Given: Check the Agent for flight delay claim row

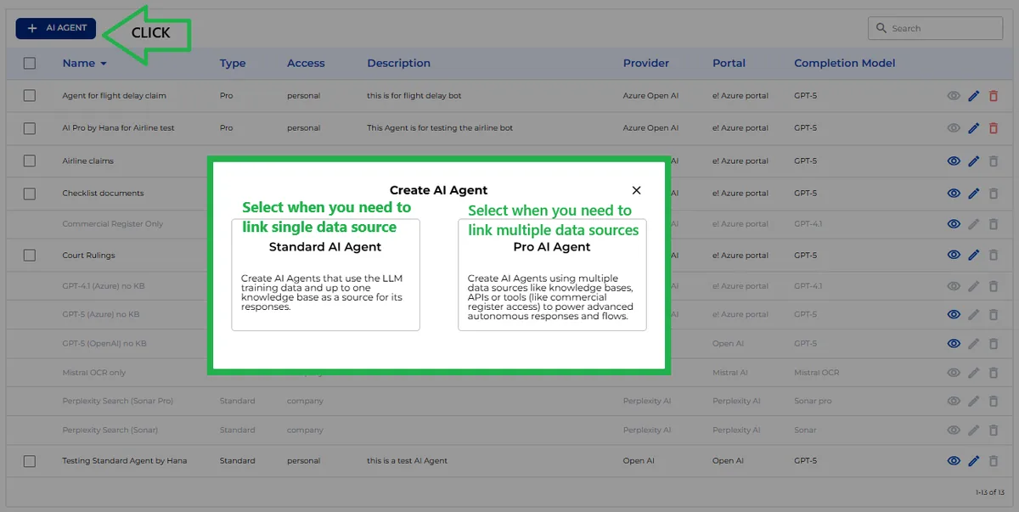Looking at the screenshot, I should coord(30,96).
